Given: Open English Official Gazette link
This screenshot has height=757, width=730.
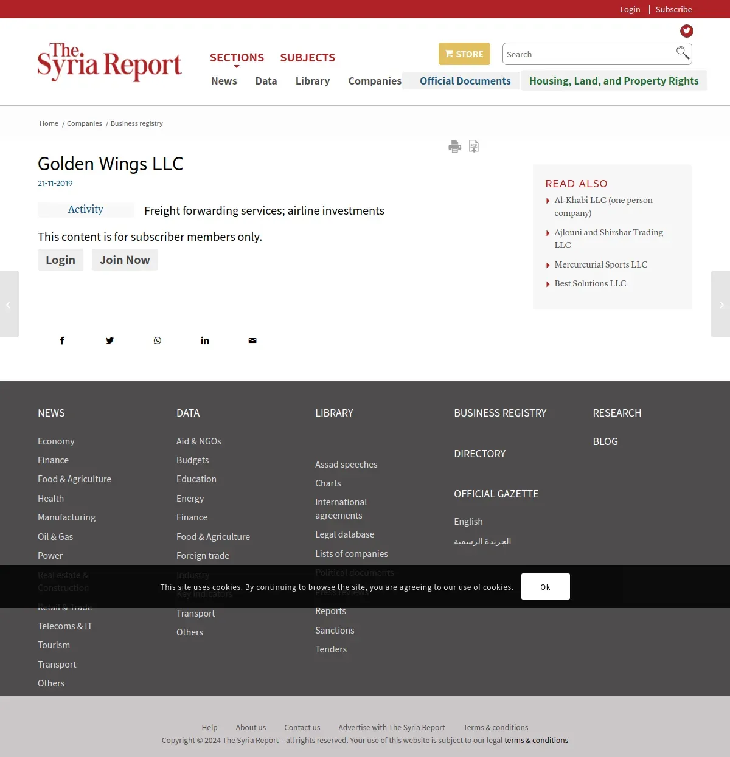Looking at the screenshot, I should (468, 522).
